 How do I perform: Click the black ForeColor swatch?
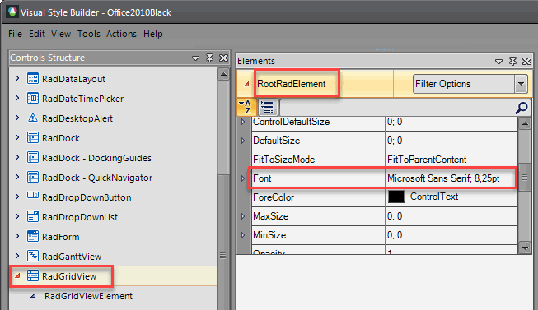pyautogui.click(x=396, y=197)
